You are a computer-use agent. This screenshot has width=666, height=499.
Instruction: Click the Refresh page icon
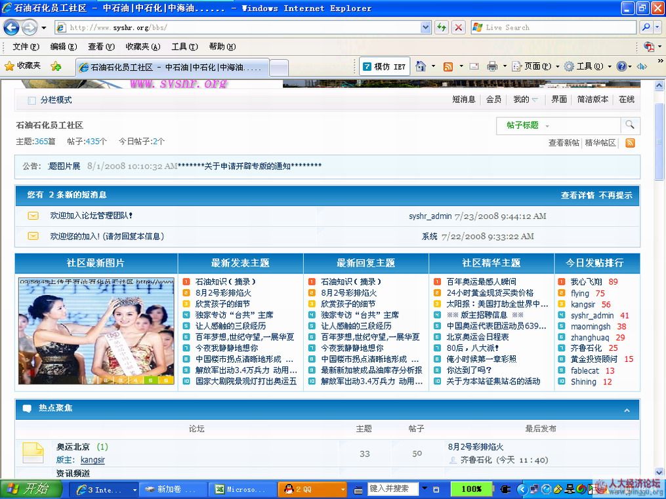click(x=442, y=28)
